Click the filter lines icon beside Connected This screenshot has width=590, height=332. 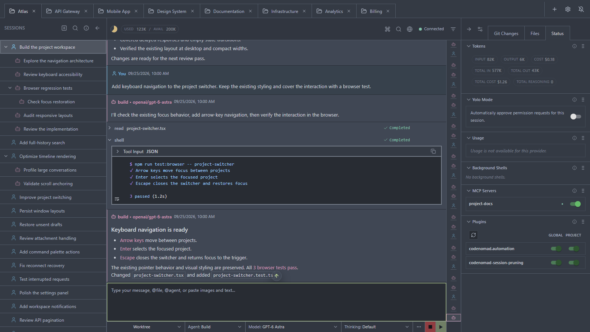453,29
